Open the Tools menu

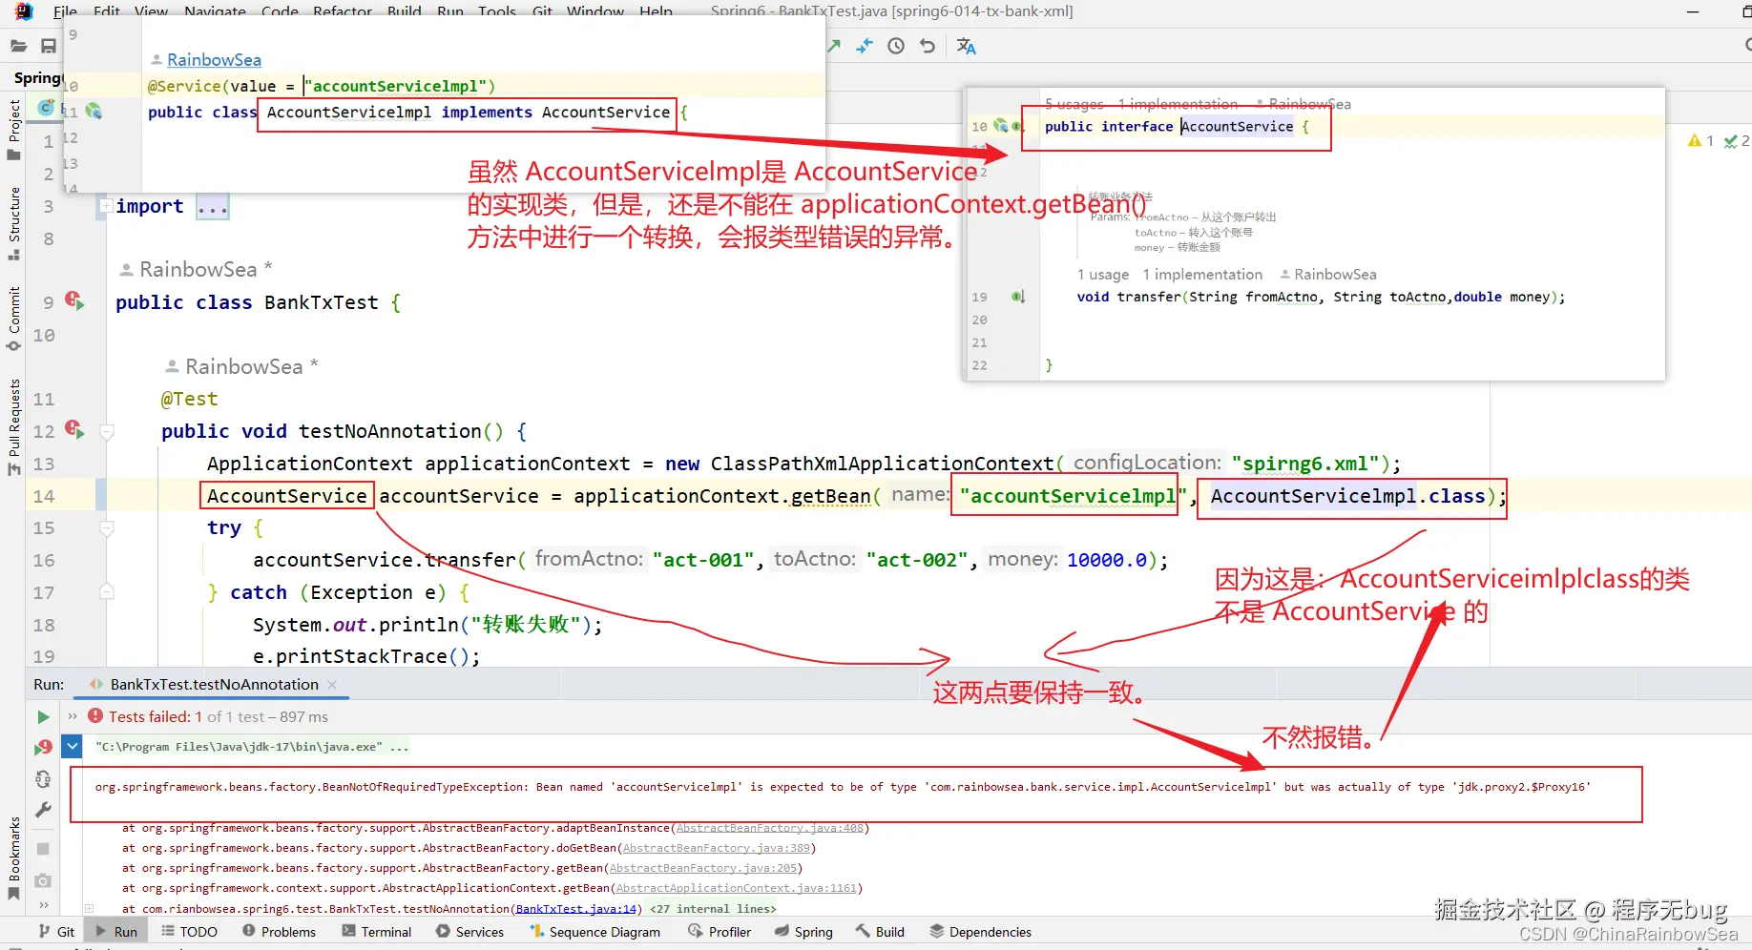(x=497, y=11)
